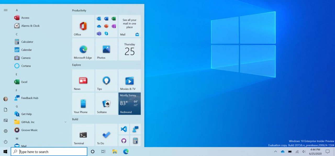Open the Mail live tile
Screen dimensions: 335x156
point(130,26)
